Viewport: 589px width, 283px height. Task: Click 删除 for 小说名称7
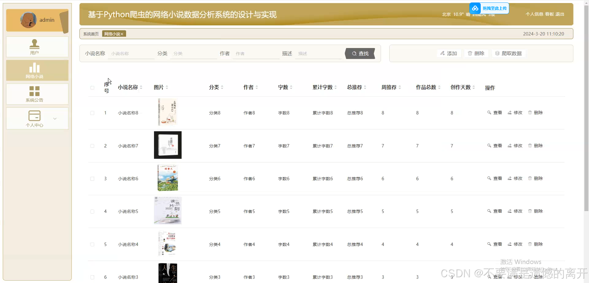(535, 146)
